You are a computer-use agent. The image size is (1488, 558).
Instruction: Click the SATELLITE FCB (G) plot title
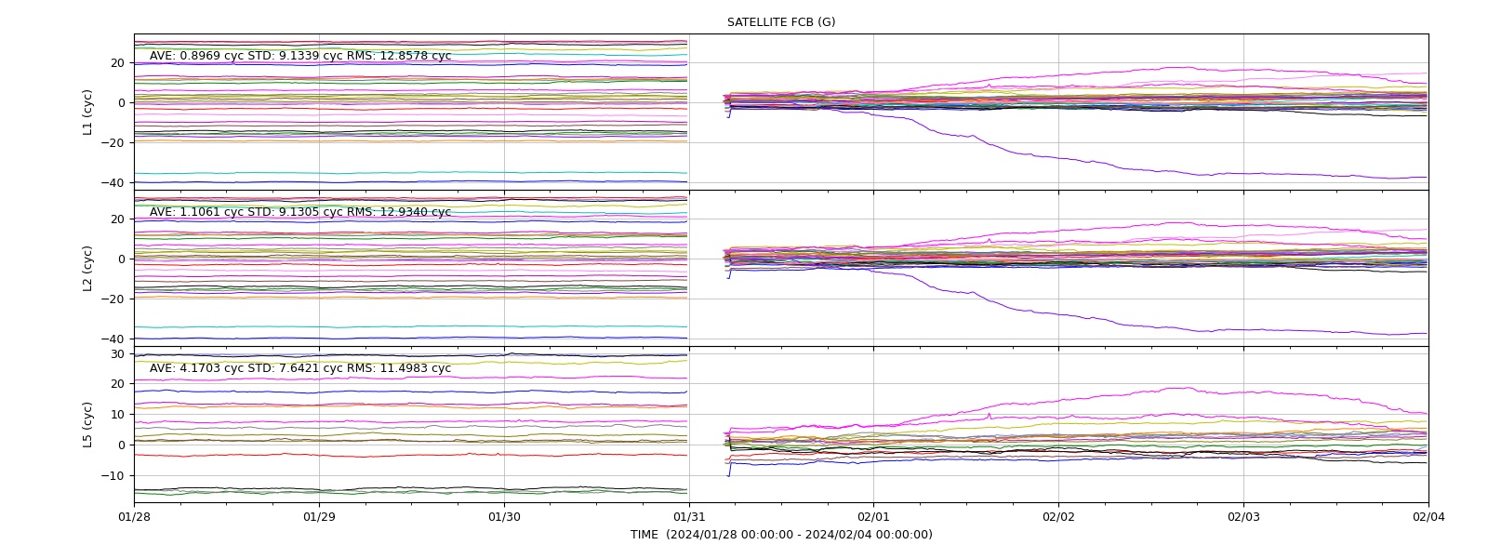pos(781,22)
